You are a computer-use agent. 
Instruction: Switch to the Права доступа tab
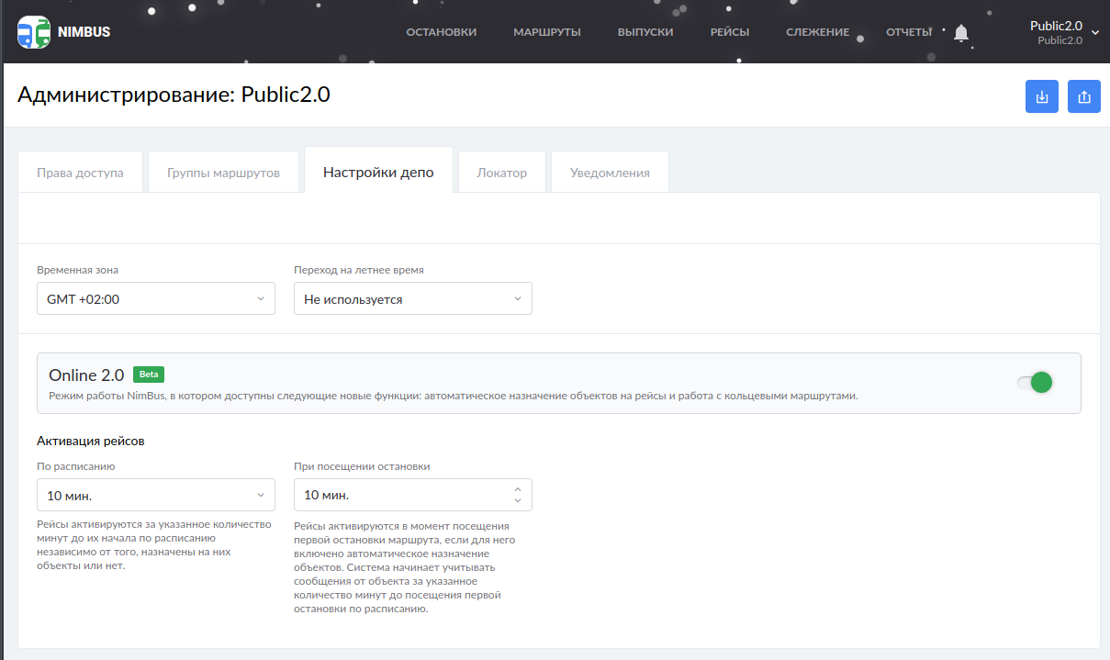point(80,173)
